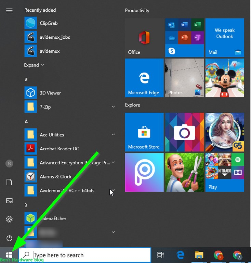
Task: Open OneNote from the Office apps tile
Action: (197, 38)
